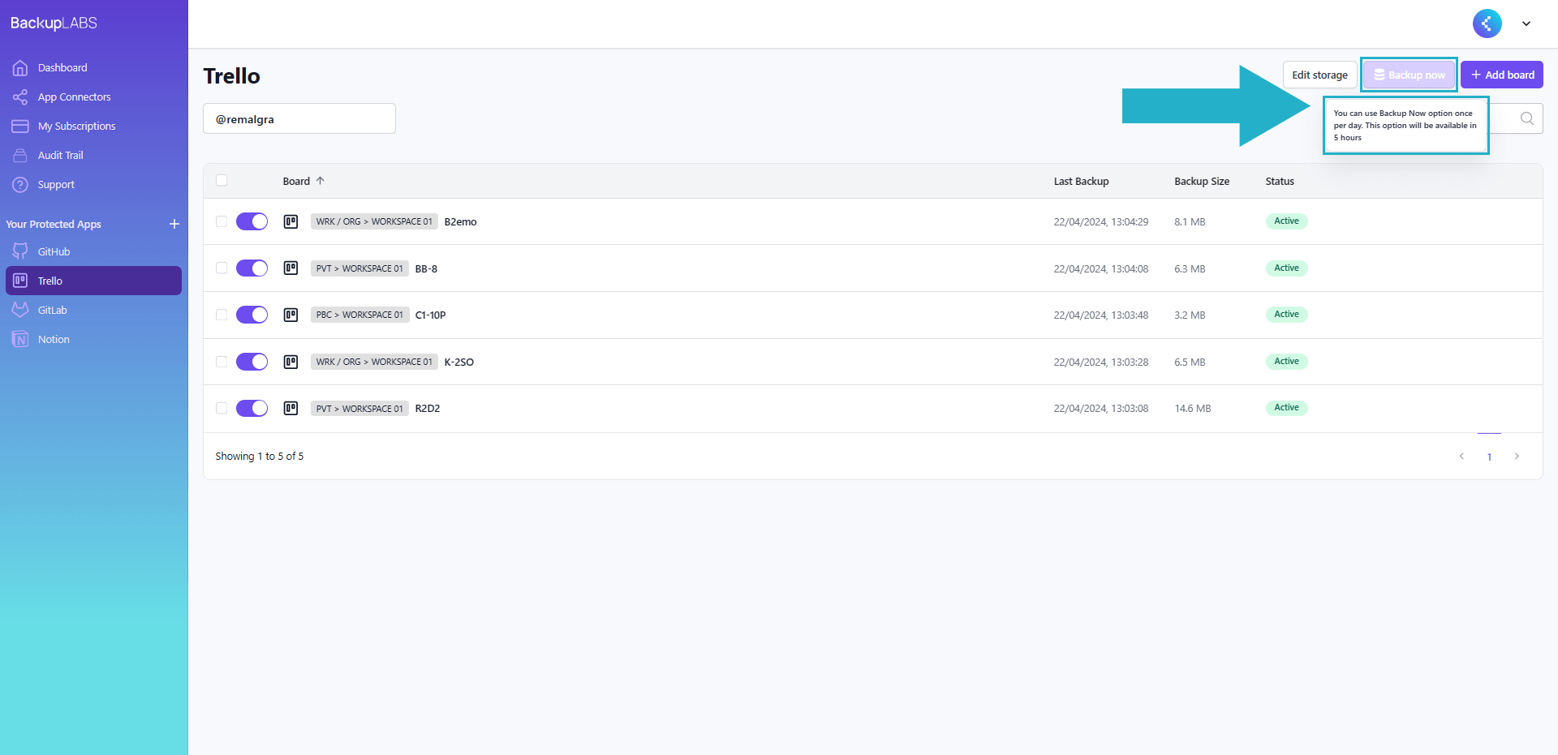Click the Active badge in R2D2 row
Image resolution: width=1558 pixels, height=755 pixels.
1286,407
